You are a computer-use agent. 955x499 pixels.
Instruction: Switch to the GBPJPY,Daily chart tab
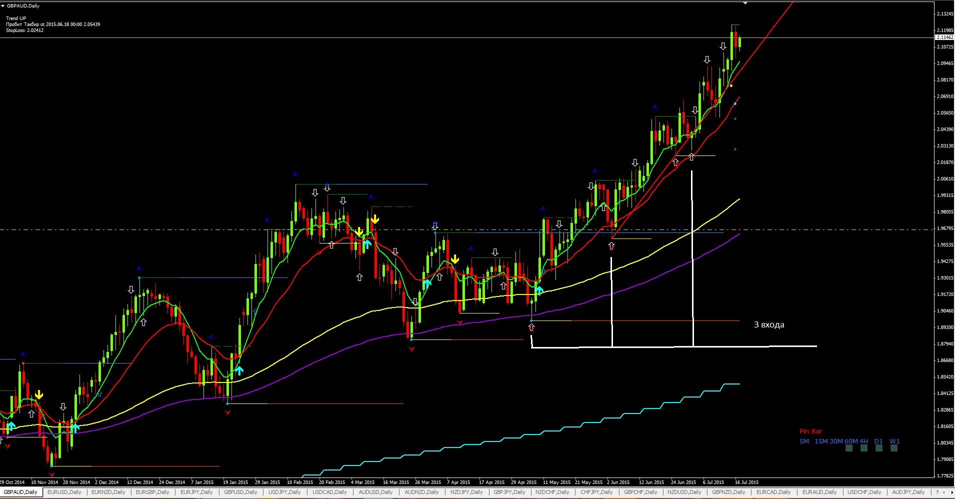coord(509,492)
